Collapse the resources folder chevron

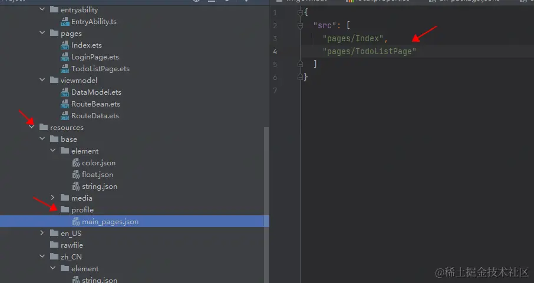32,127
